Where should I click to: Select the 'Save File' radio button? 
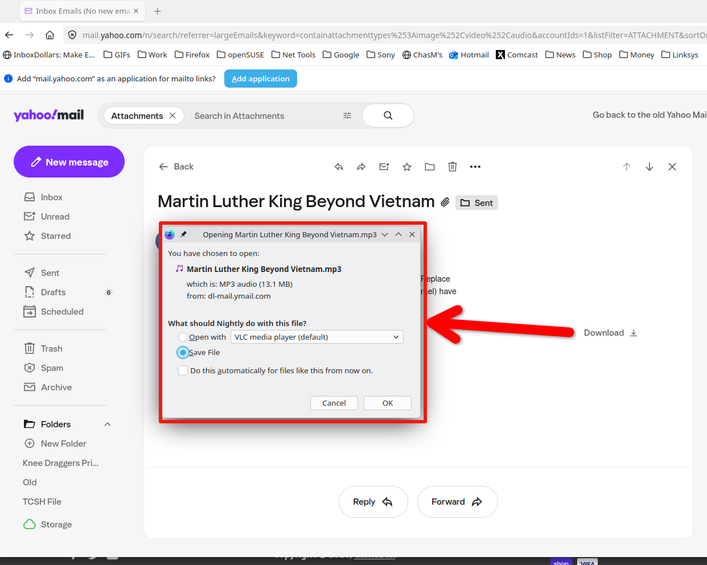click(x=183, y=353)
